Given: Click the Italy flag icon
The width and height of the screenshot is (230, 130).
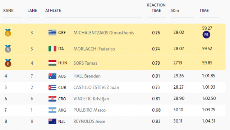Looking at the screenshot, I should pyautogui.click(x=52, y=49).
